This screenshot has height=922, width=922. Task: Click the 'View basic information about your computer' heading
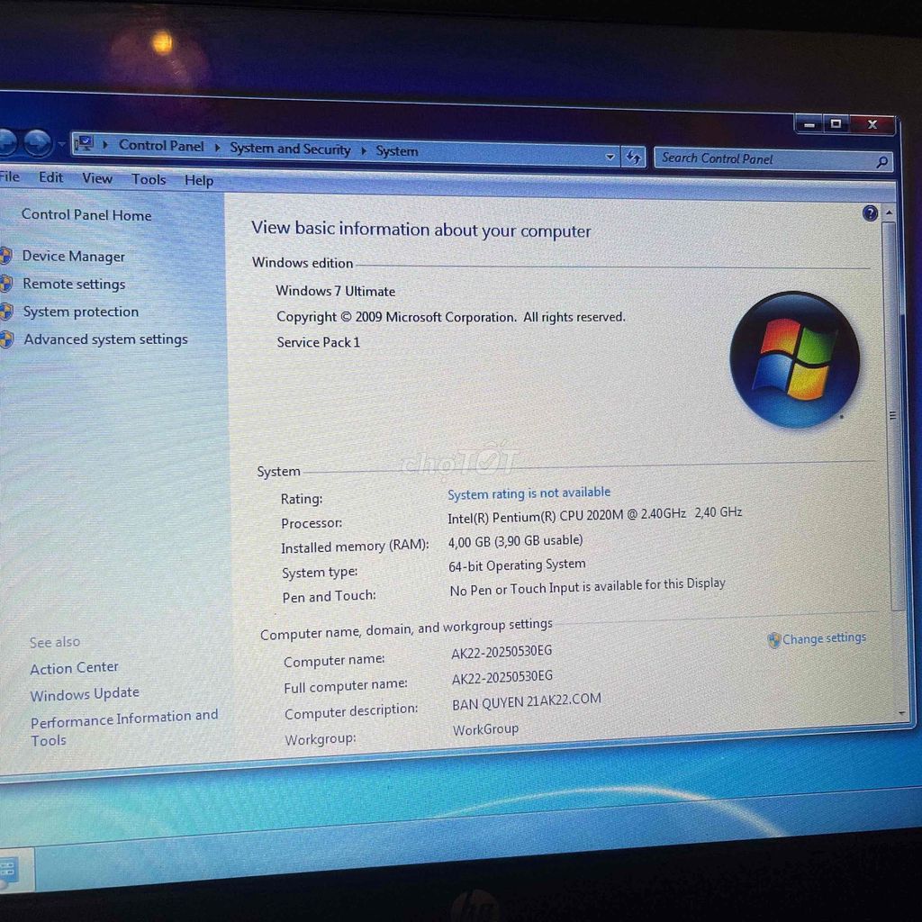tap(421, 229)
